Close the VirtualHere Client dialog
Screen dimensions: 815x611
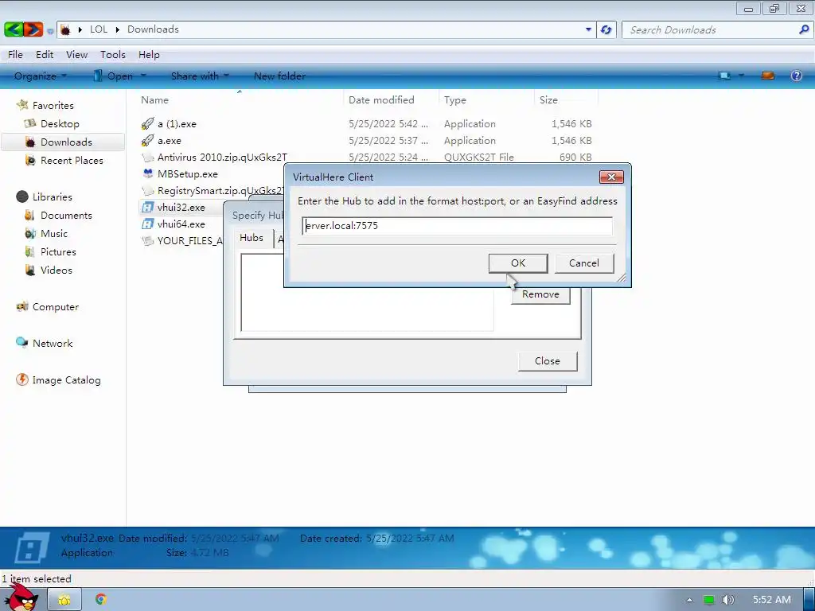coord(611,177)
